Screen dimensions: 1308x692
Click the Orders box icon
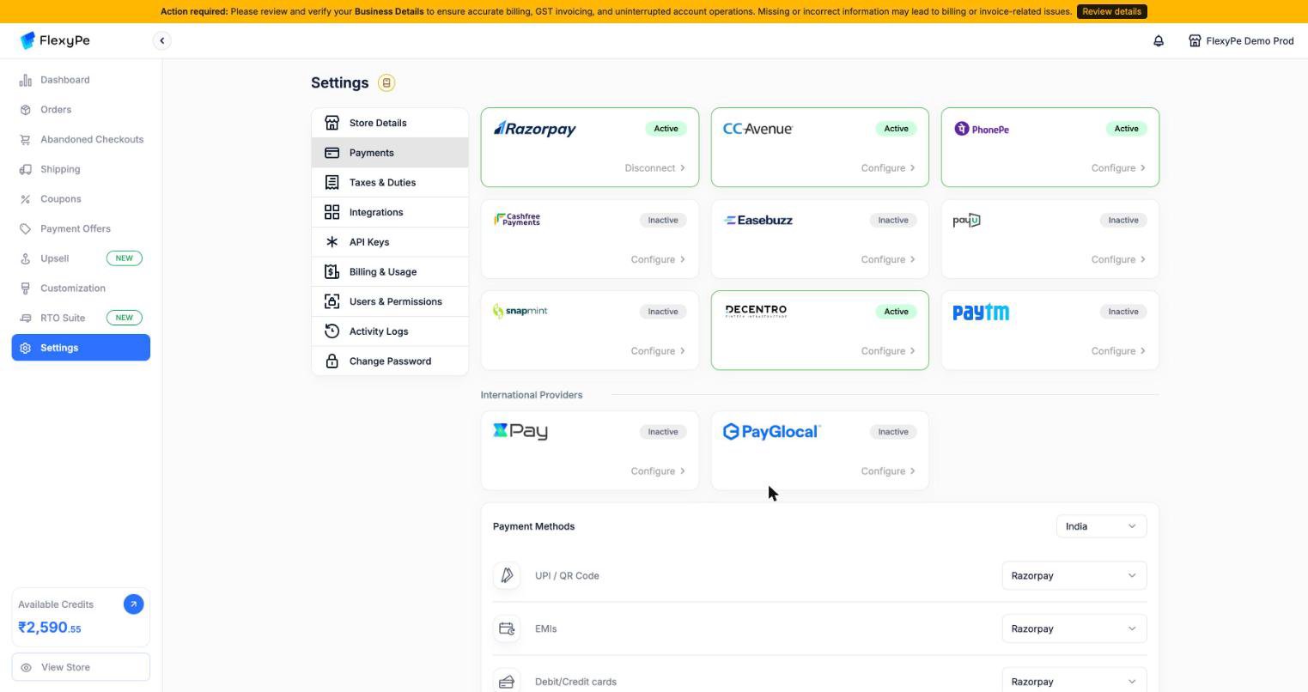(26, 110)
